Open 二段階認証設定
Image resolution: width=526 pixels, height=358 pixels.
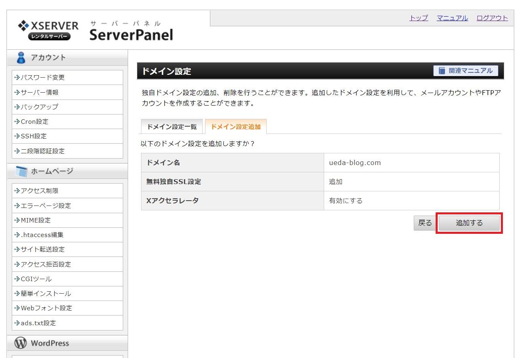click(x=67, y=151)
